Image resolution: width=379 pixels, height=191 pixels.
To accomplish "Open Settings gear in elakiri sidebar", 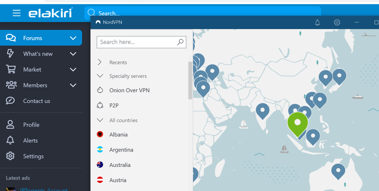I will point(10,156).
